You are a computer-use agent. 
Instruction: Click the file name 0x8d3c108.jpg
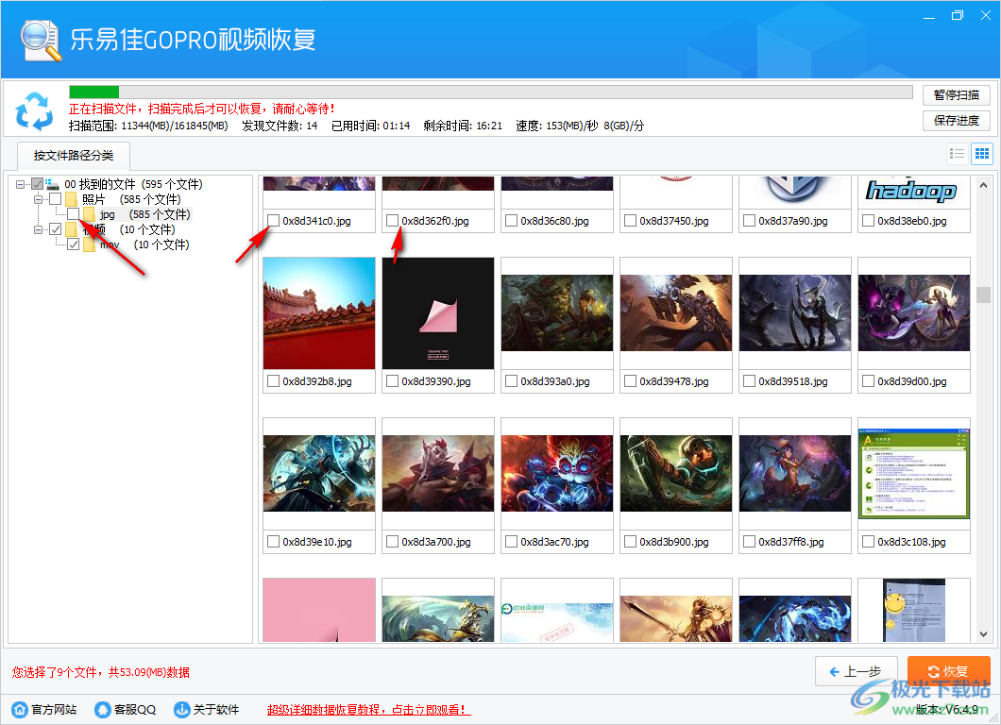click(x=911, y=542)
